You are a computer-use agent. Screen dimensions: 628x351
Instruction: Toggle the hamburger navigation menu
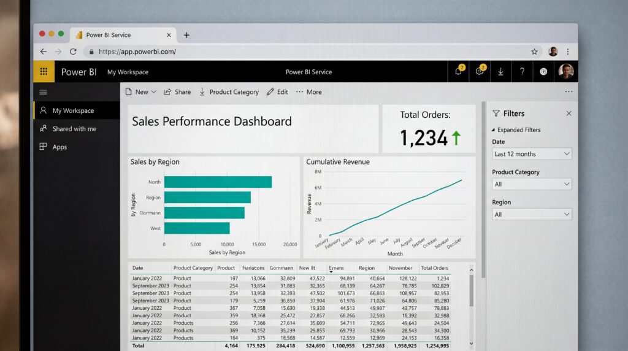tap(44, 92)
